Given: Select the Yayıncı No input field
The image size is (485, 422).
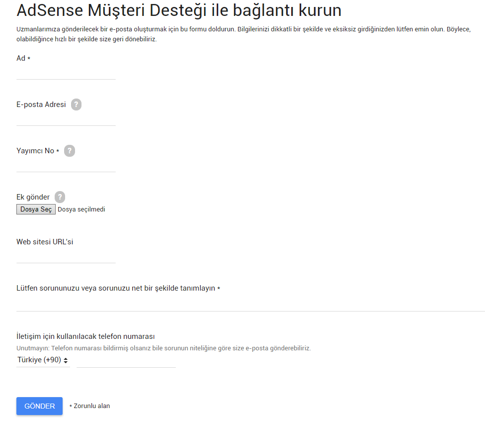Looking at the screenshot, I should [x=66, y=165].
